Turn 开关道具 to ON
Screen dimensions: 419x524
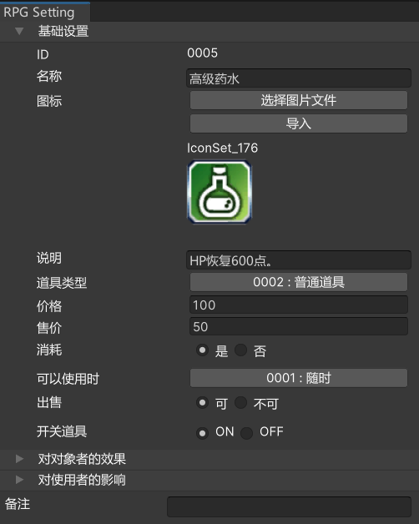tap(202, 433)
